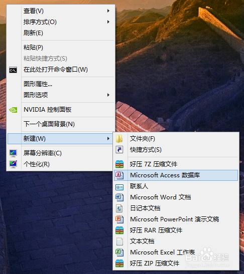The width and height of the screenshot is (244, 274).
Task: Select the 粘贴快捷方式(S) entry
Action: [61, 59]
